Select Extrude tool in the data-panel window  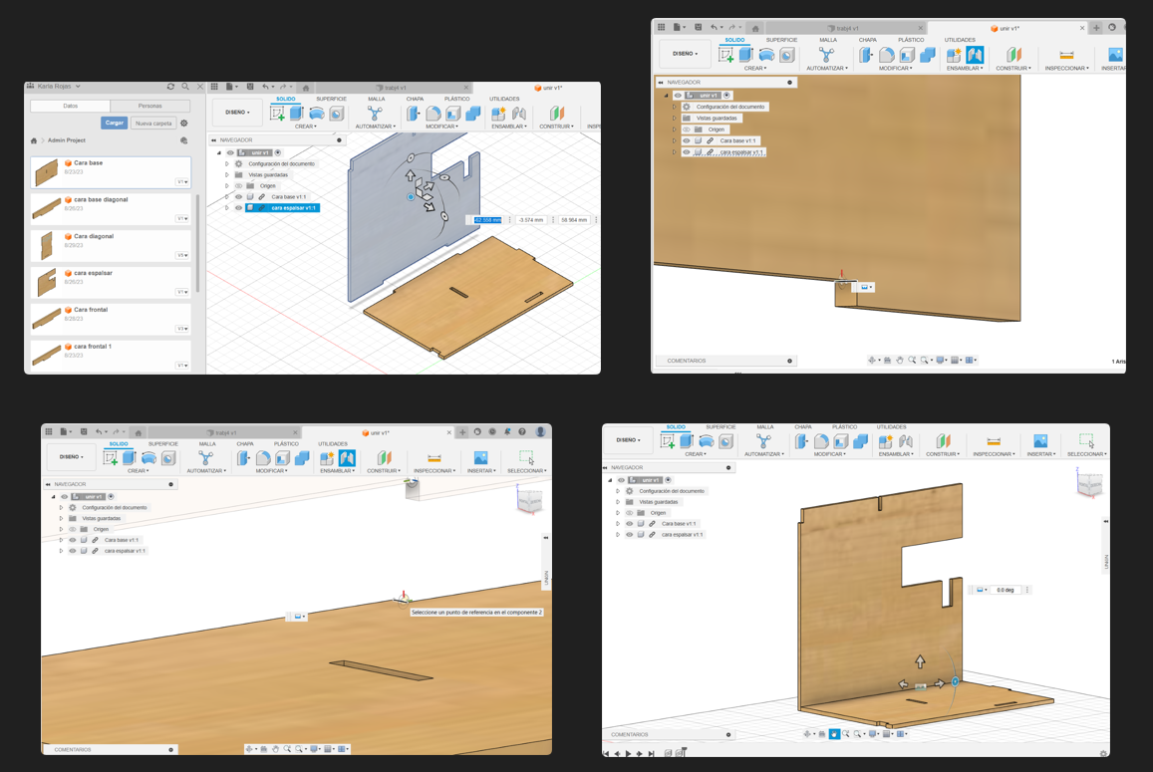[296, 114]
